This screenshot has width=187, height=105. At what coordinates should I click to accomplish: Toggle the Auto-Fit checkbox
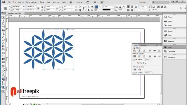tap(150, 10)
